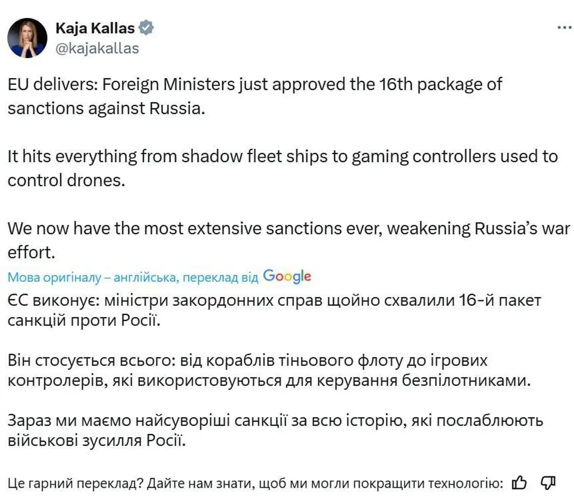Click the word "безпілотниками" in translation
Image resolution: width=574 pixels, height=504 pixels.
pyautogui.click(x=466, y=380)
